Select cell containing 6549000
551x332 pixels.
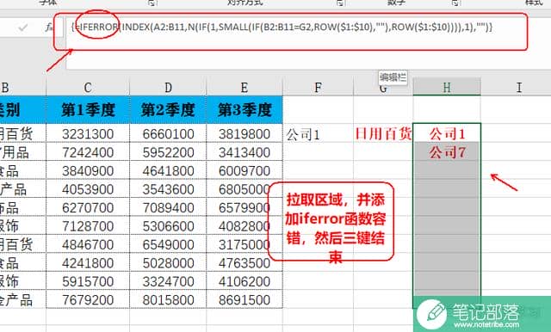[x=168, y=244]
